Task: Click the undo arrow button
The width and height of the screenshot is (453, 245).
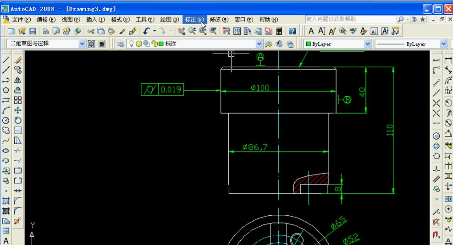Action: tap(146, 31)
